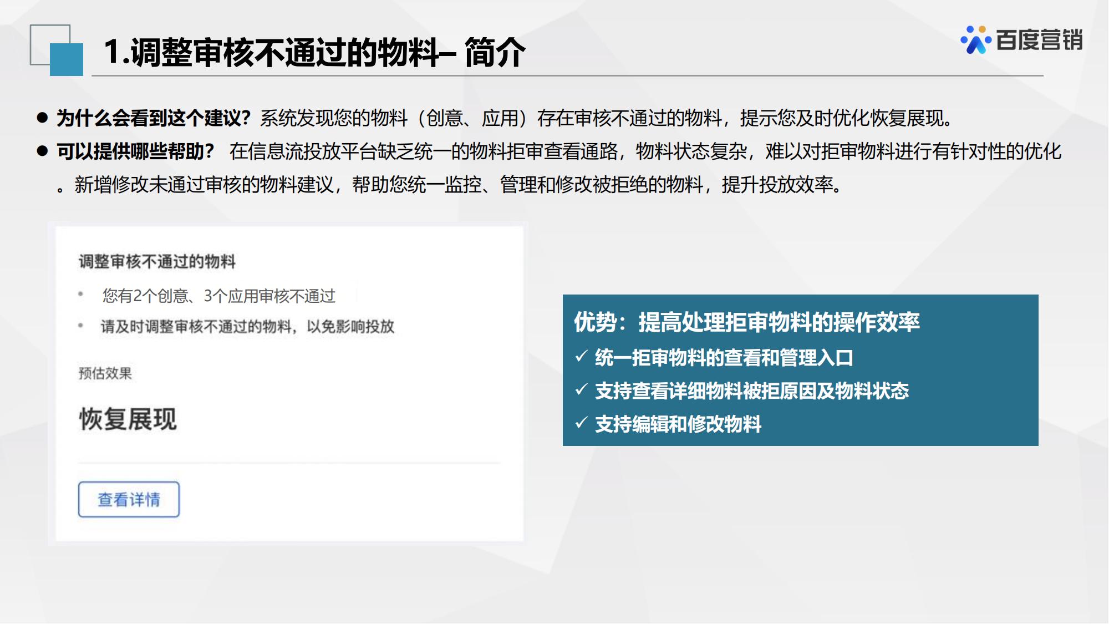
Task: Click the 预估效果 label
Action: pos(105,373)
